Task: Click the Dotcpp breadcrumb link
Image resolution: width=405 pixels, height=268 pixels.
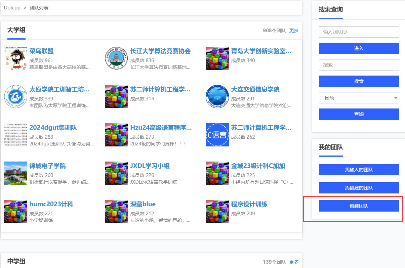Action: (12, 7)
